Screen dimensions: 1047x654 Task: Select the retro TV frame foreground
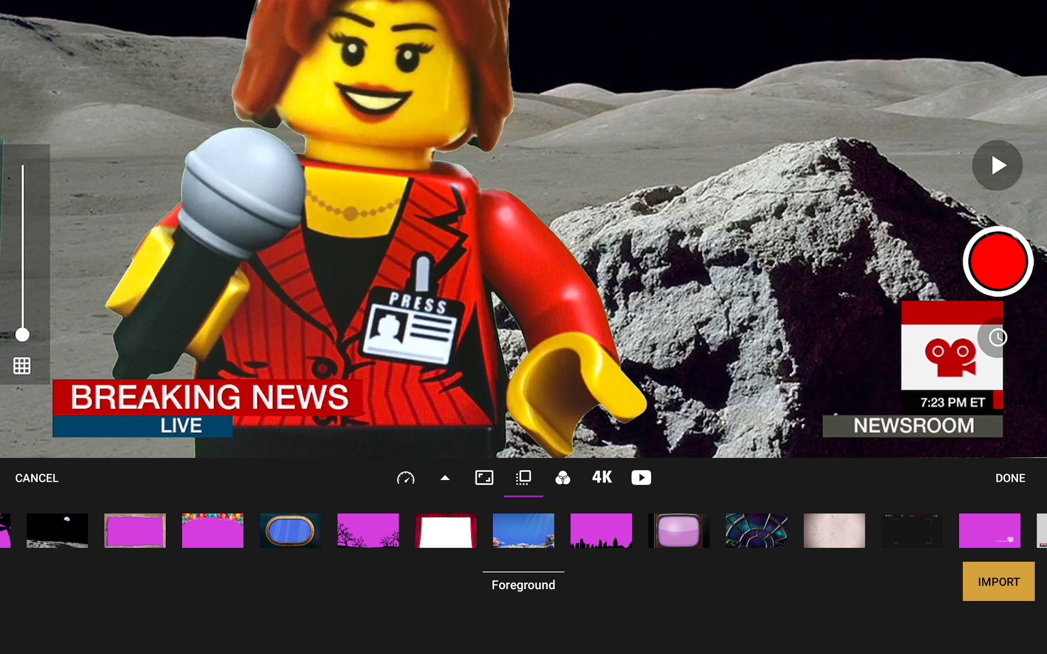tap(678, 530)
